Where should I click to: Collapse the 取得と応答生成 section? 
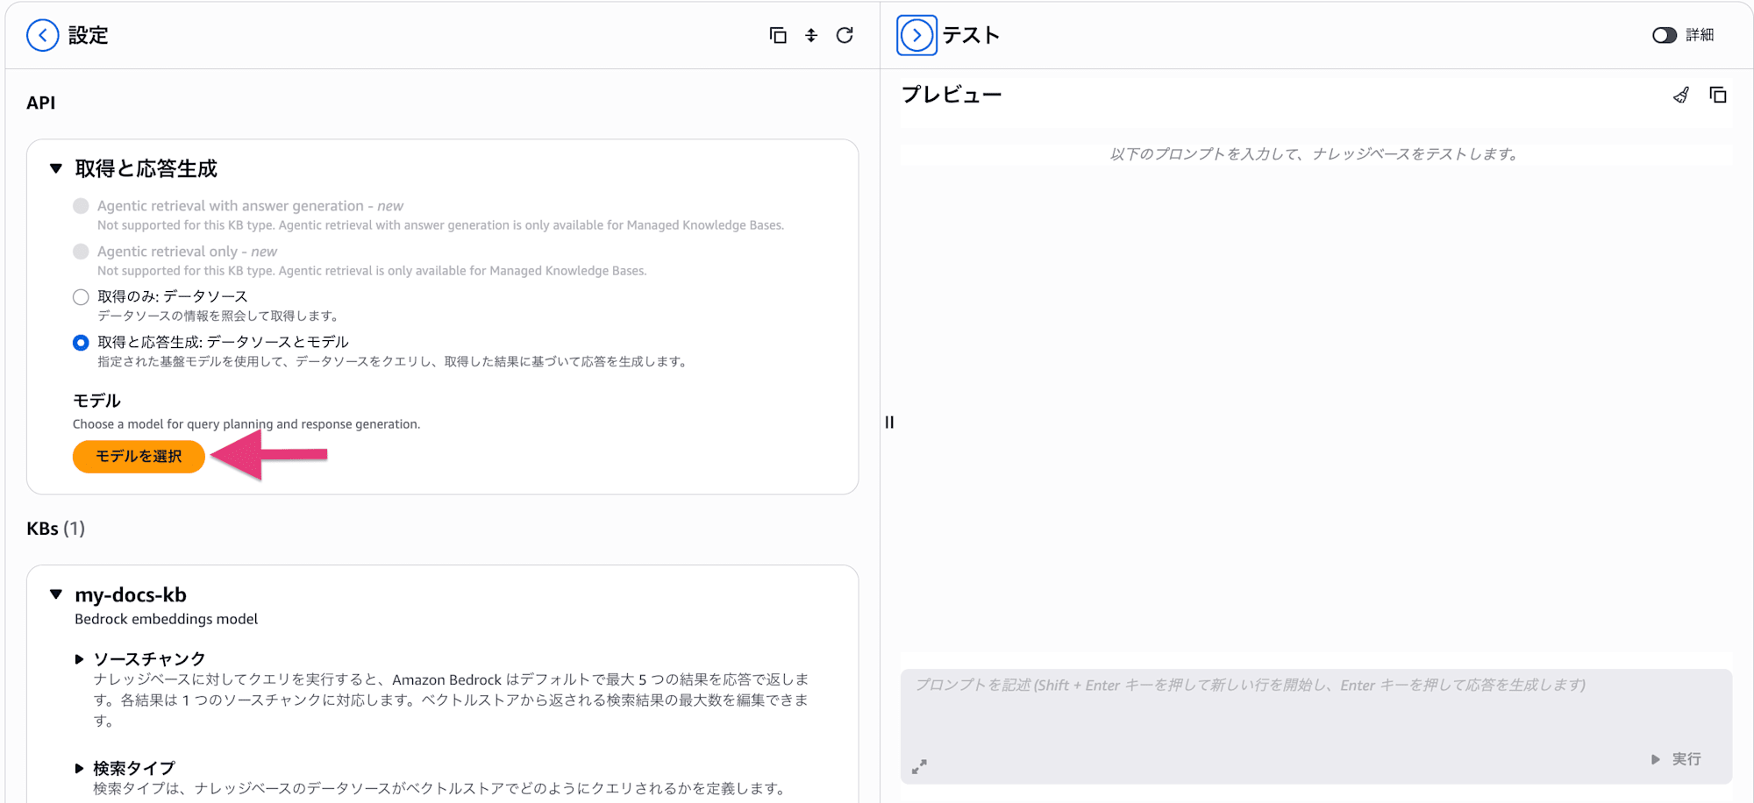(56, 168)
